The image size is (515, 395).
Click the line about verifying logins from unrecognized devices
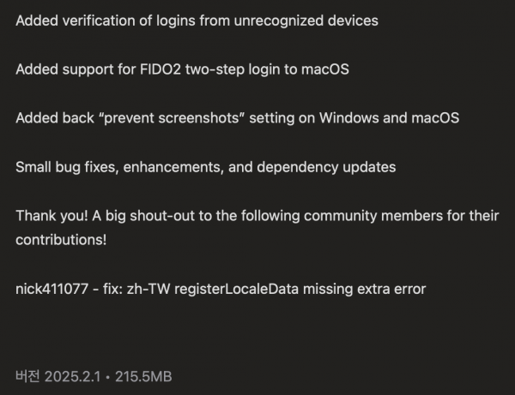197,20
